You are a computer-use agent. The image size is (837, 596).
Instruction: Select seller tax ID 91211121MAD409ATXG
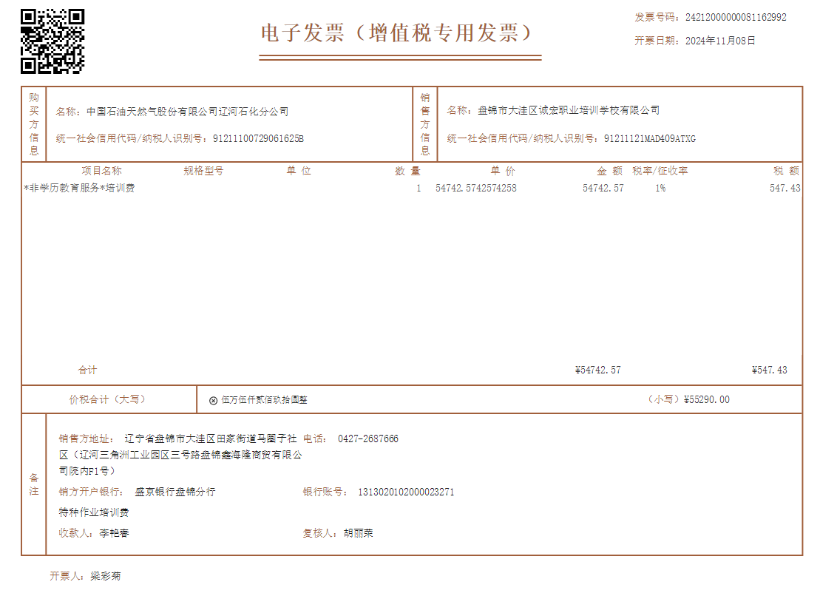pyautogui.click(x=650, y=138)
